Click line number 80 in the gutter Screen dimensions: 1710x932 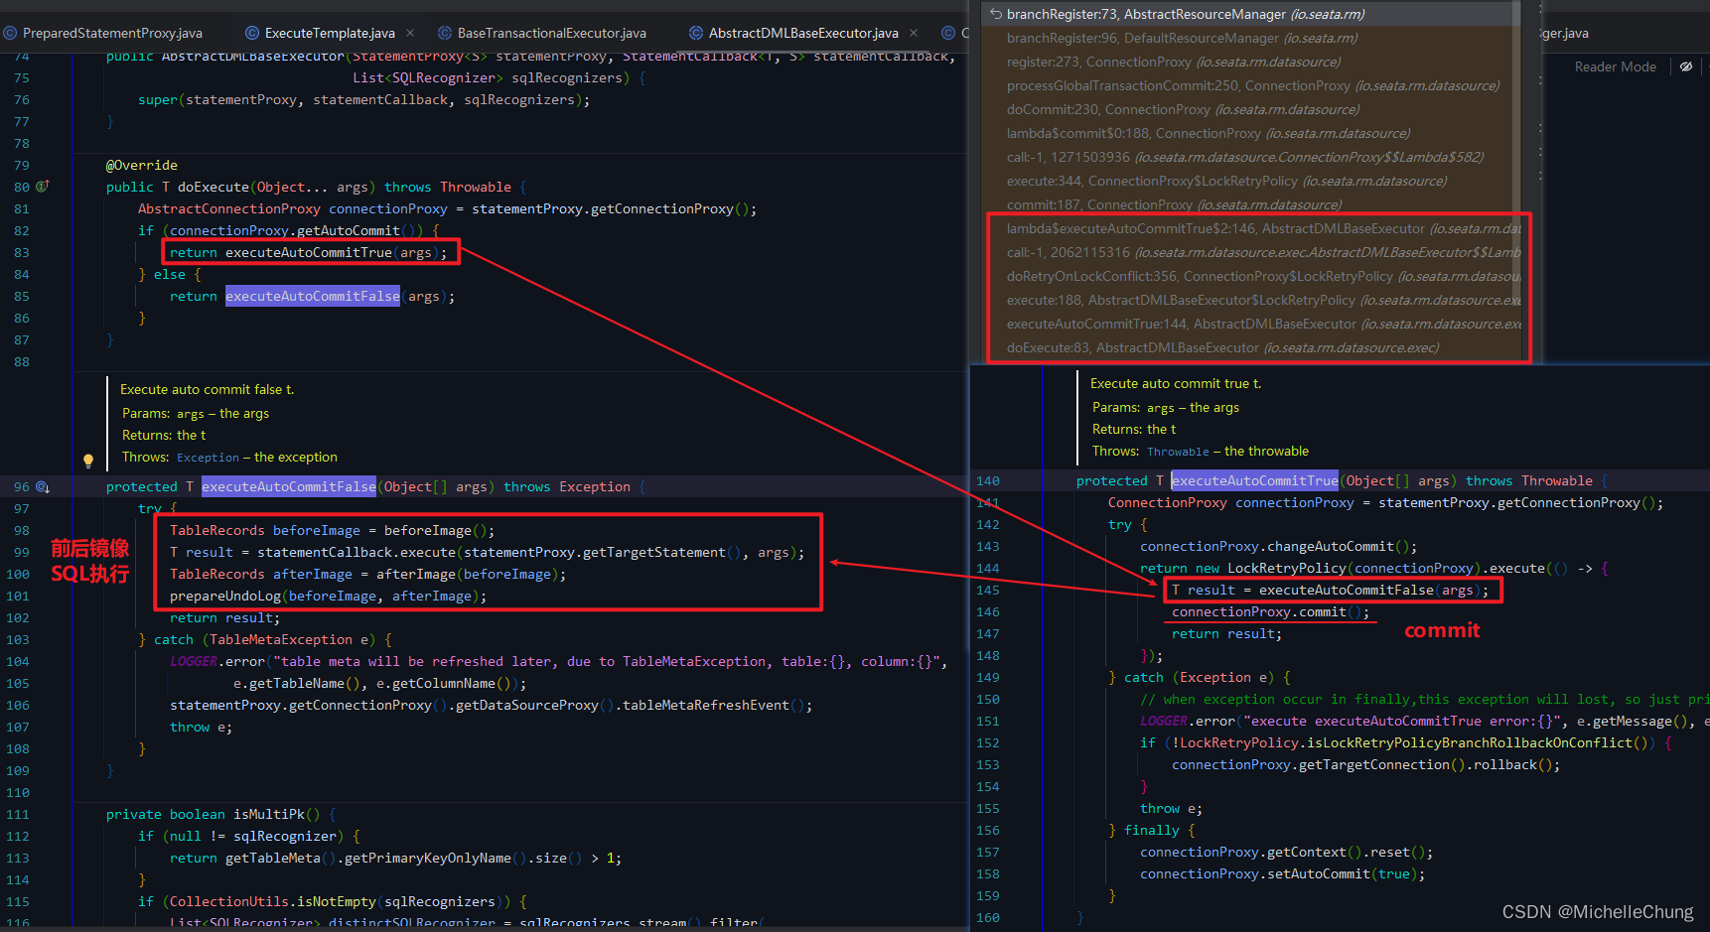click(x=22, y=187)
